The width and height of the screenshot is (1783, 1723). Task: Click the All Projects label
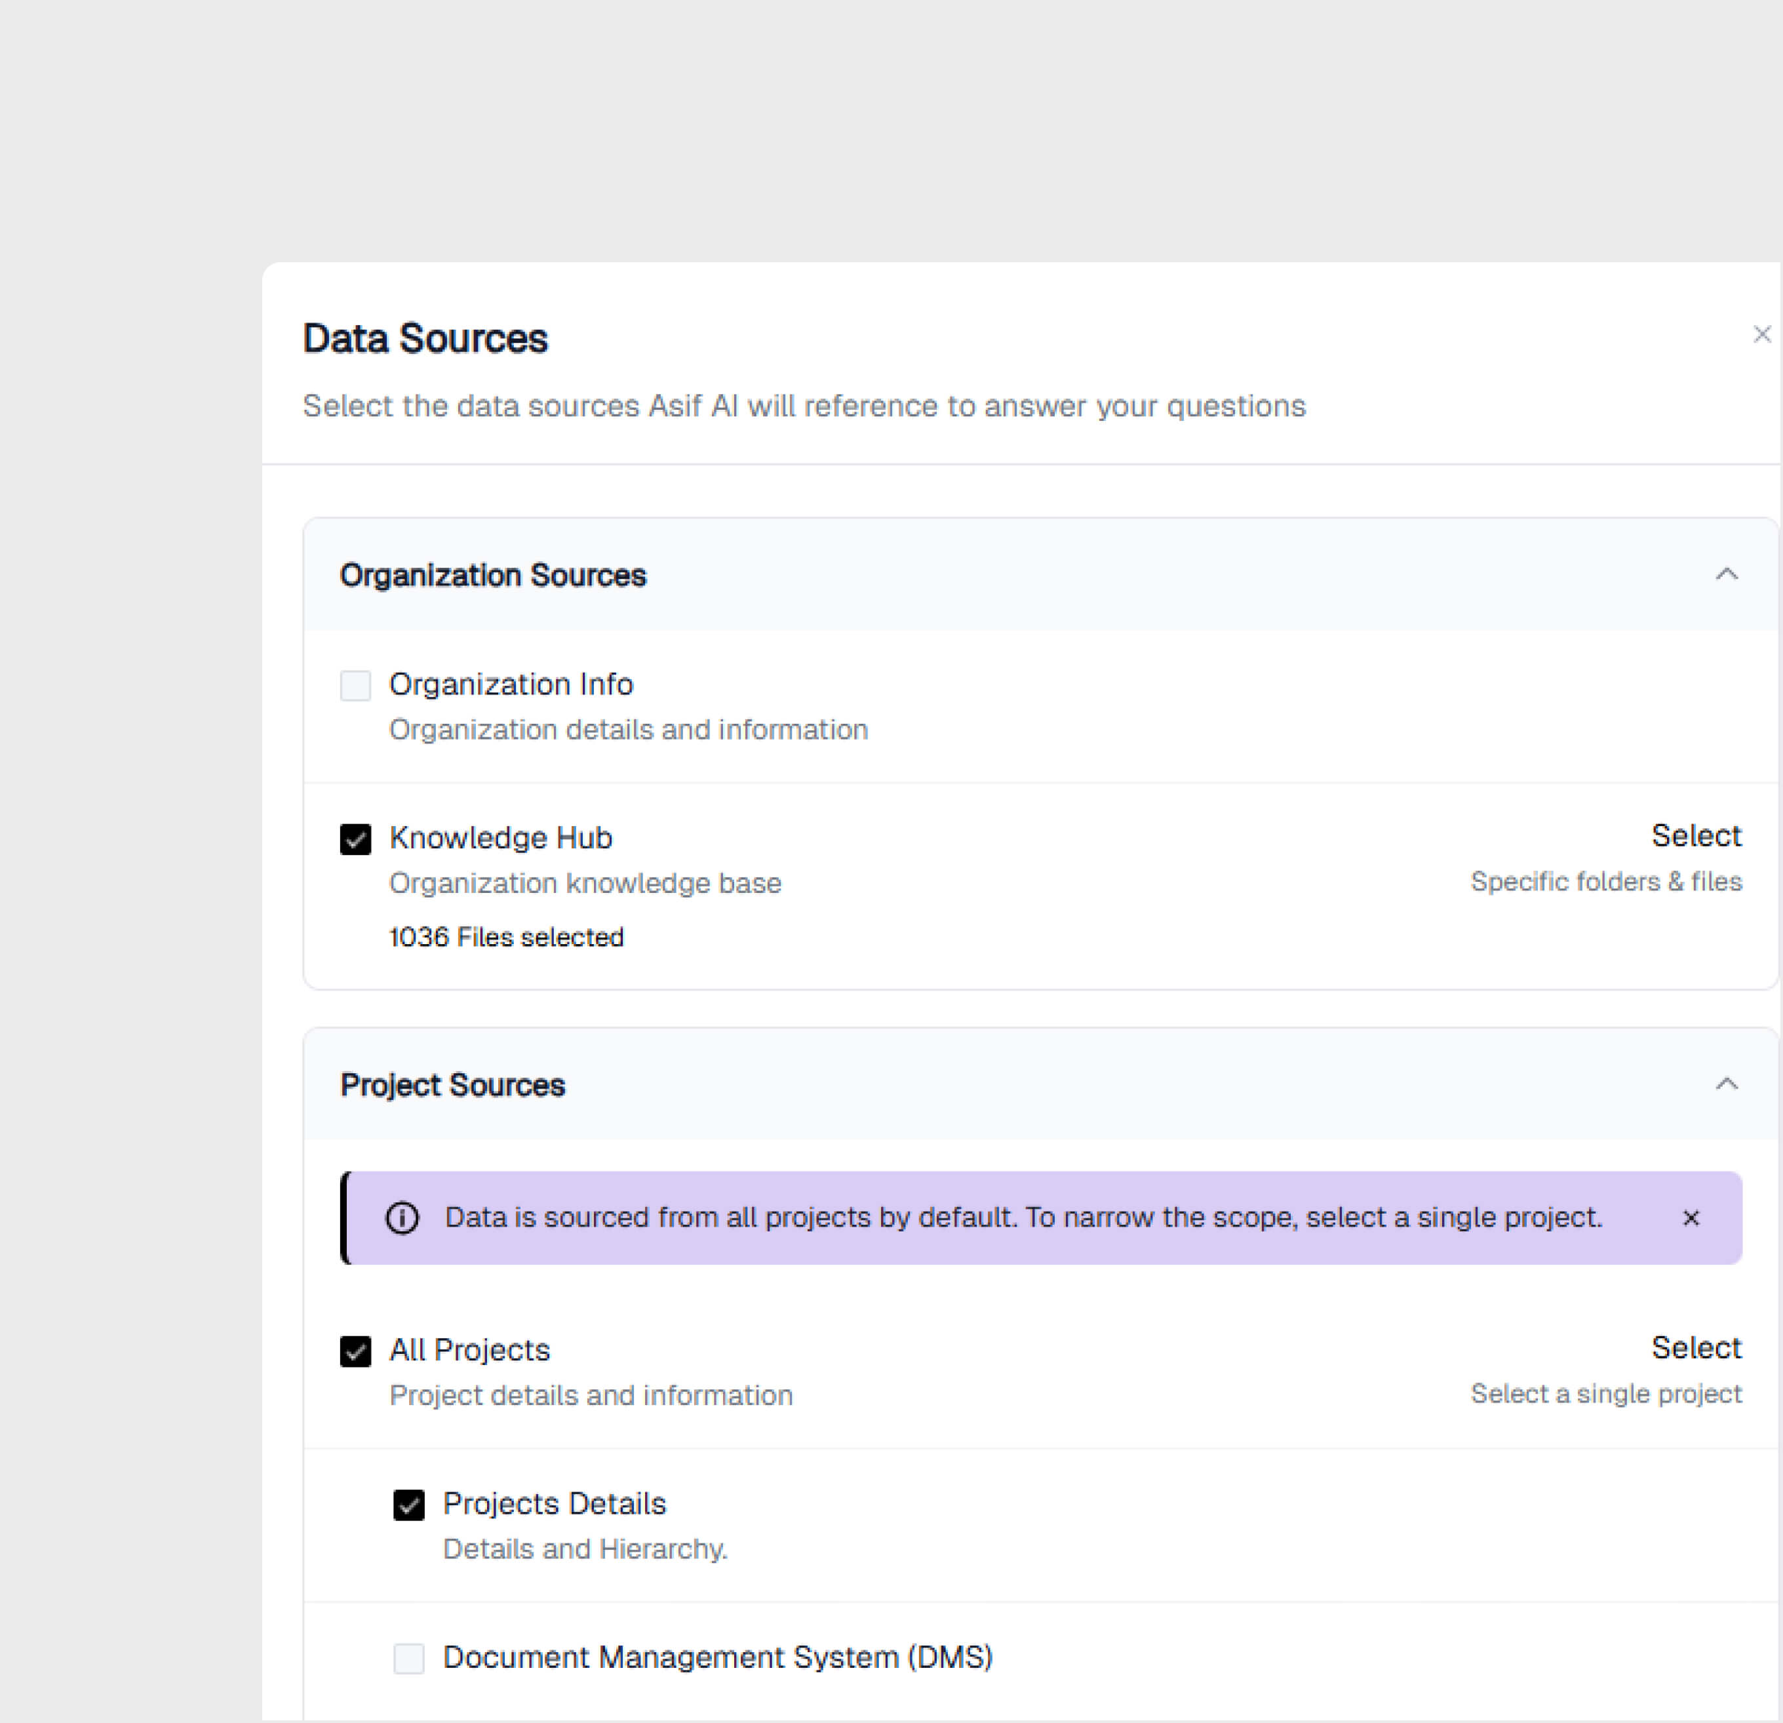[x=469, y=1350]
